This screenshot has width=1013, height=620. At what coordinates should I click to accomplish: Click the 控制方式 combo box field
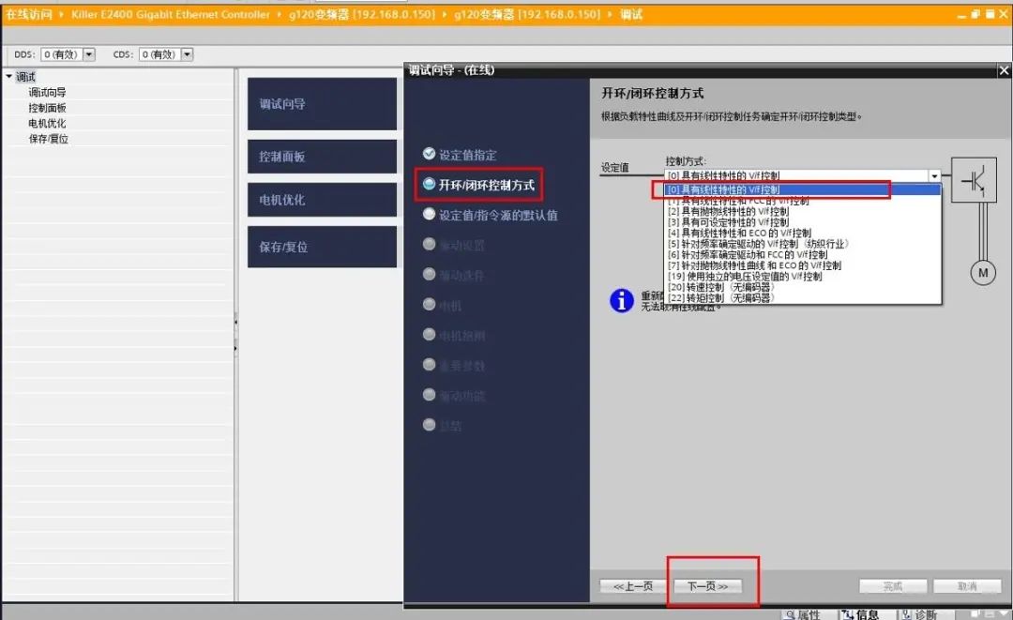802,175
